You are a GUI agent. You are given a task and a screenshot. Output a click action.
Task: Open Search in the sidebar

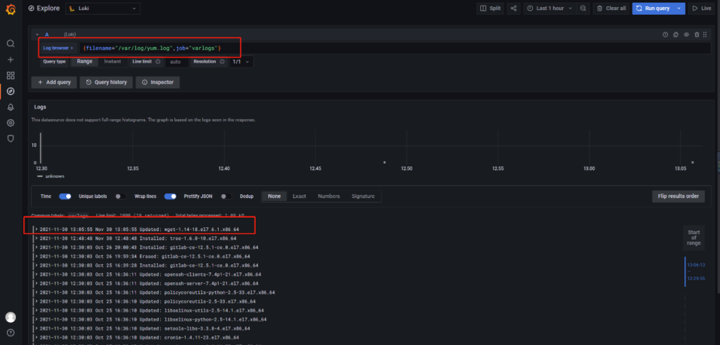pyautogui.click(x=11, y=44)
